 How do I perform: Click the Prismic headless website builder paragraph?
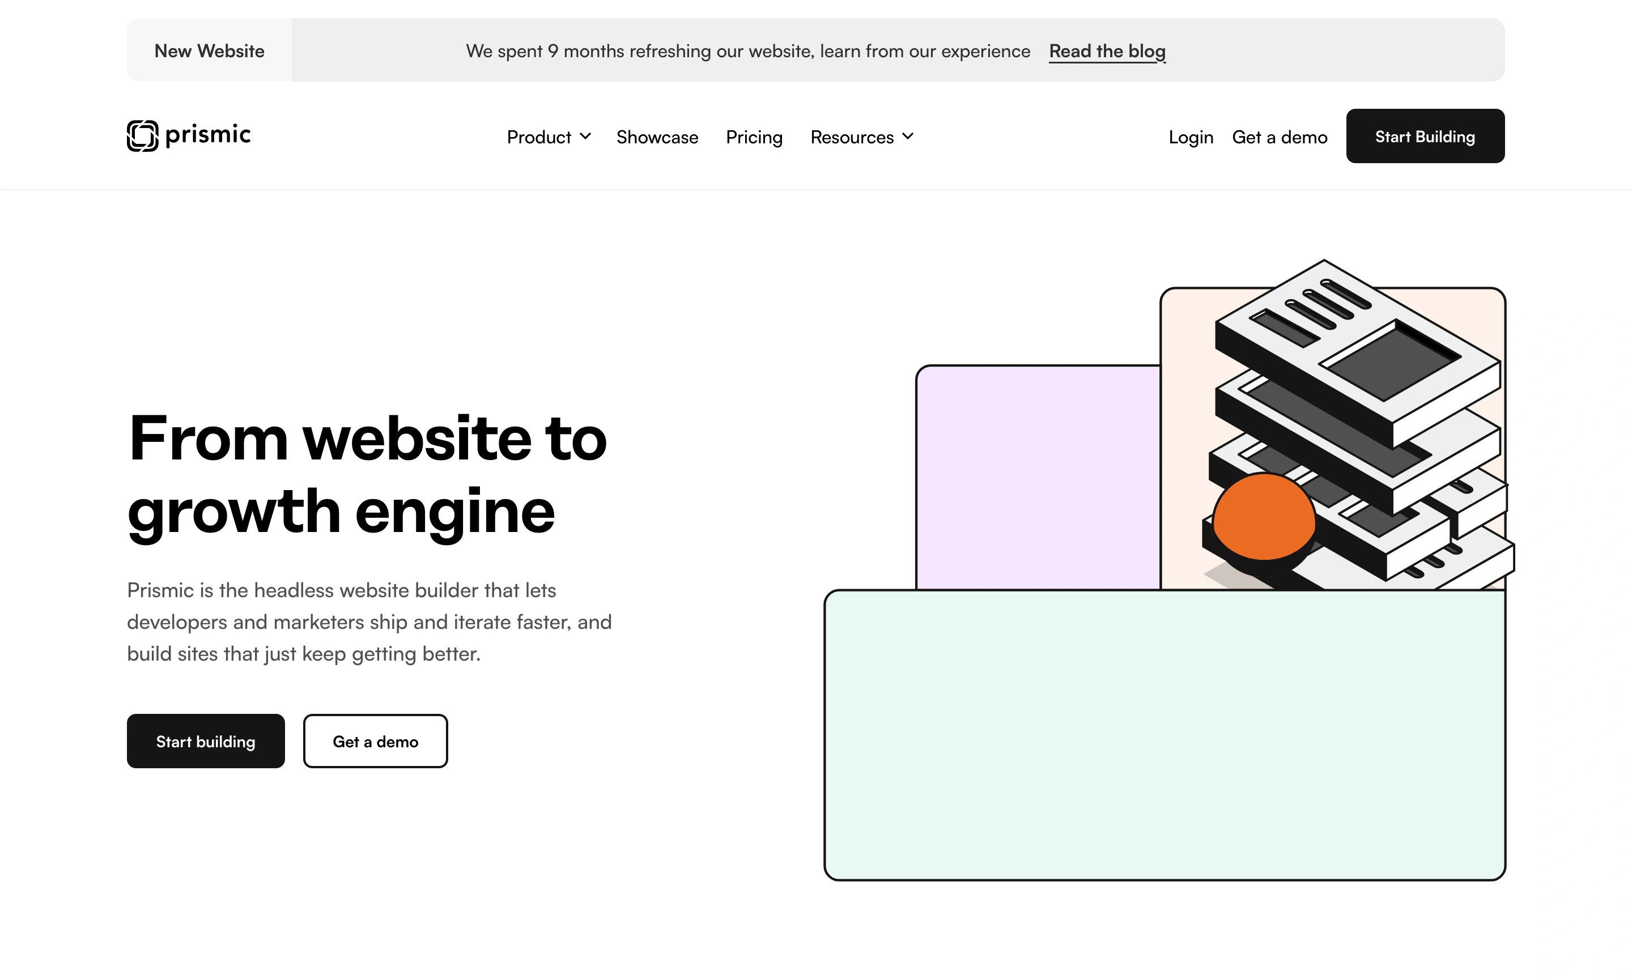(x=369, y=622)
